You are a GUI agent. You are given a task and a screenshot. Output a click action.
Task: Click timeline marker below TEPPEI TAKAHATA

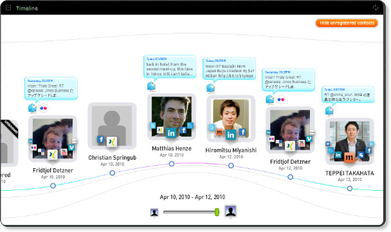click(350, 188)
